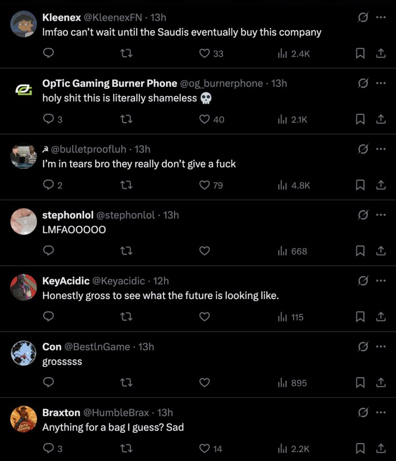
Task: Retweet KeyAcidic's reply about the future
Action: (126, 316)
